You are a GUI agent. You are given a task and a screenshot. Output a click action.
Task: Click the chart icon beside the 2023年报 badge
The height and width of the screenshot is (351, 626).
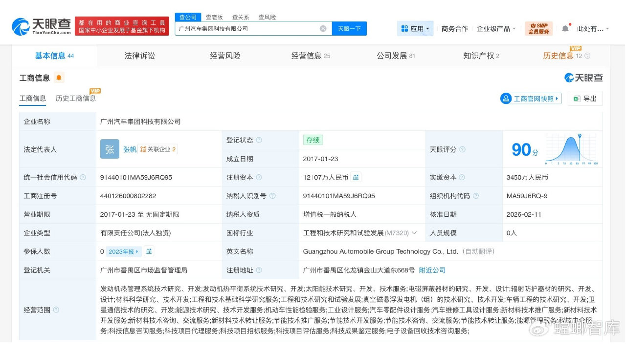coord(150,251)
